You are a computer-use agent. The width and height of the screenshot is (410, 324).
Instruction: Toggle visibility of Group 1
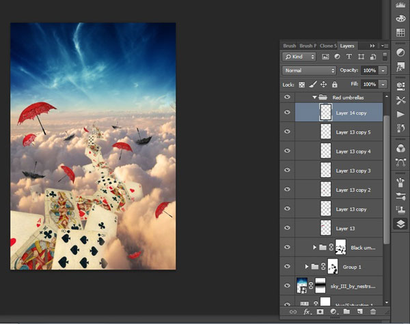tap(288, 266)
